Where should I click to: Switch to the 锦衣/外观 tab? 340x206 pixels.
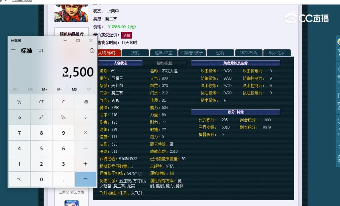click(x=249, y=53)
